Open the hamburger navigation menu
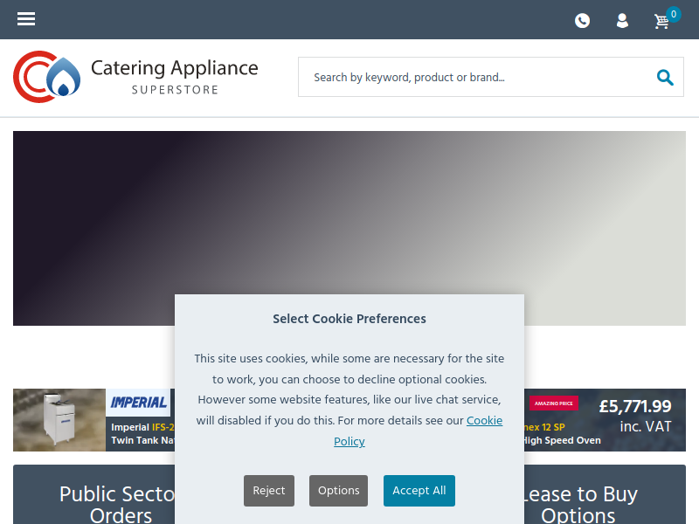This screenshot has height=524, width=699. 26,19
